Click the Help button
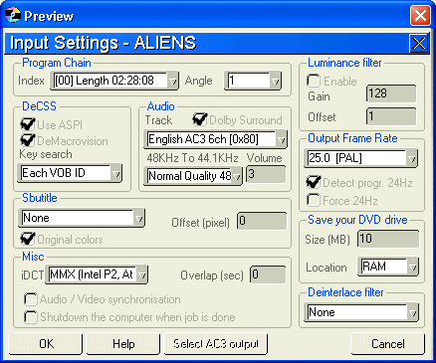 [123, 344]
